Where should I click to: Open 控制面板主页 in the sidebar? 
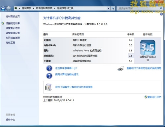click(x=13, y=16)
